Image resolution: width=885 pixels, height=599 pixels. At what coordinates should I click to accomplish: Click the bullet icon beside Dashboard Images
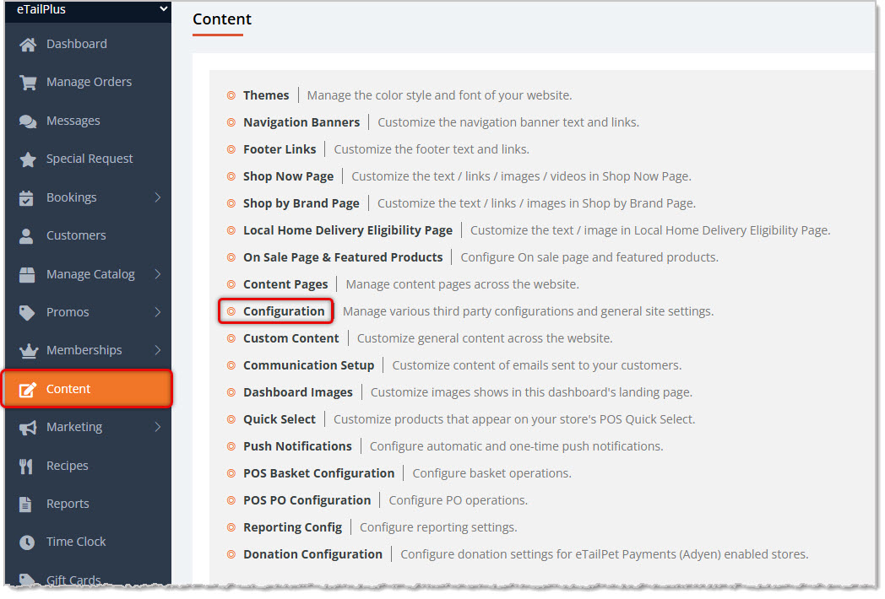pyautogui.click(x=231, y=392)
